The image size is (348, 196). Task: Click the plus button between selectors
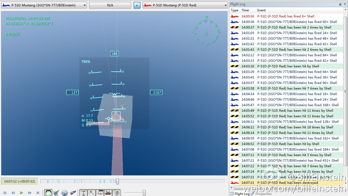click(x=137, y=5)
